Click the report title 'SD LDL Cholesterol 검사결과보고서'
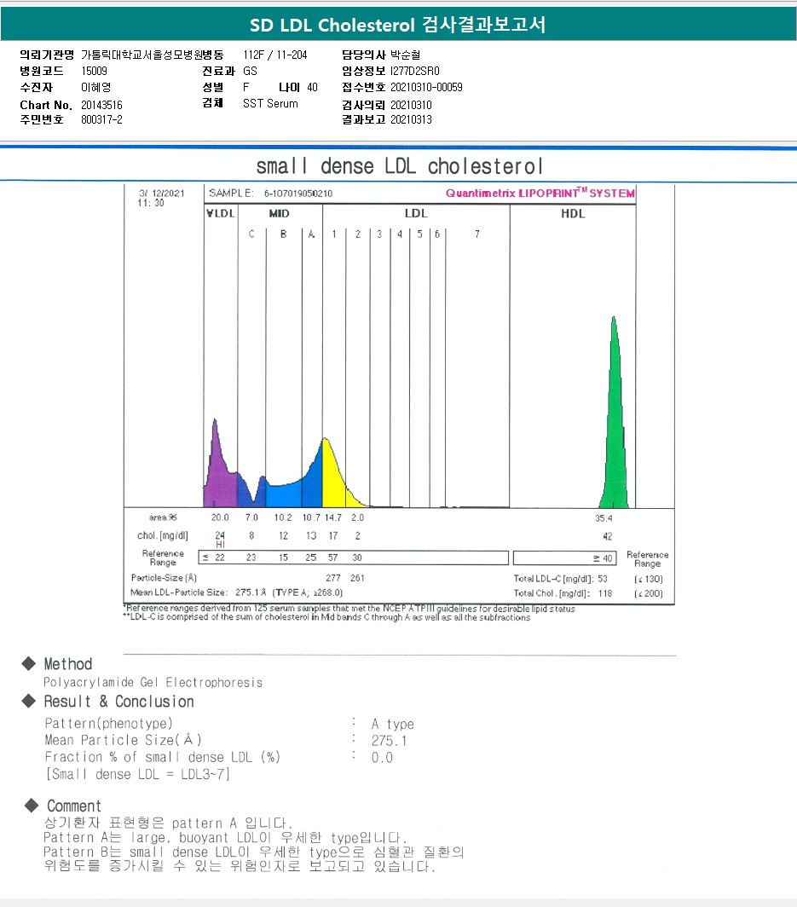This screenshot has width=797, height=907. click(x=398, y=25)
